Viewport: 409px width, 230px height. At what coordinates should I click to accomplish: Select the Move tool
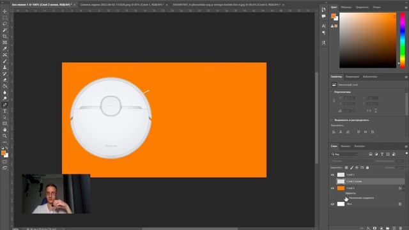click(4, 11)
